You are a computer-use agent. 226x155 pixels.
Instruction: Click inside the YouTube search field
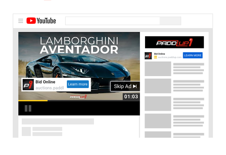click(x=113, y=21)
